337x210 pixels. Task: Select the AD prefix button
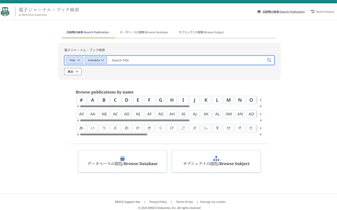(x=127, y=114)
